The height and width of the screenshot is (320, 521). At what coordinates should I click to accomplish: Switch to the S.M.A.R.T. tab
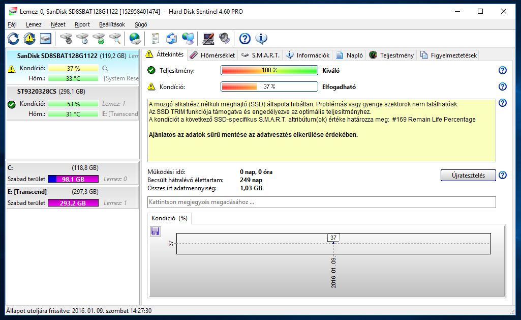tap(260, 55)
